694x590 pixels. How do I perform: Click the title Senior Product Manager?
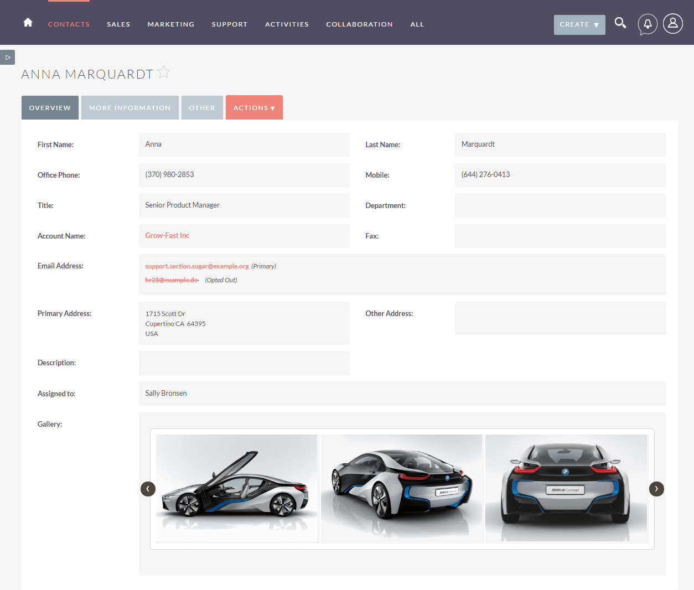click(182, 205)
